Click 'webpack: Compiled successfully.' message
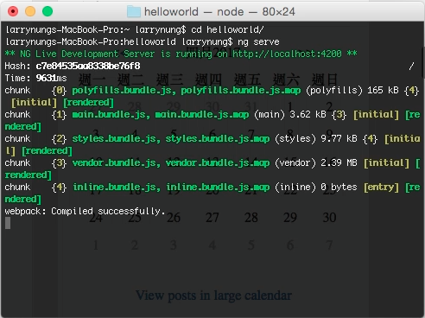Screen dimensions: 425x318 pos(85,212)
